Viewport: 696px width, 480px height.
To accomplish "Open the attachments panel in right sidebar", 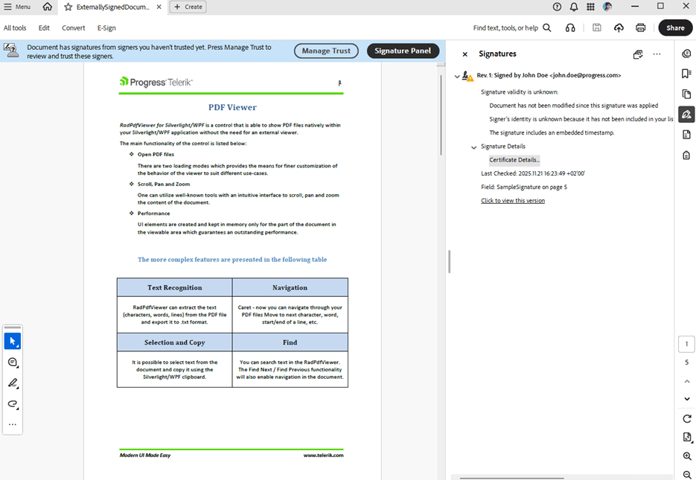I will point(686,154).
